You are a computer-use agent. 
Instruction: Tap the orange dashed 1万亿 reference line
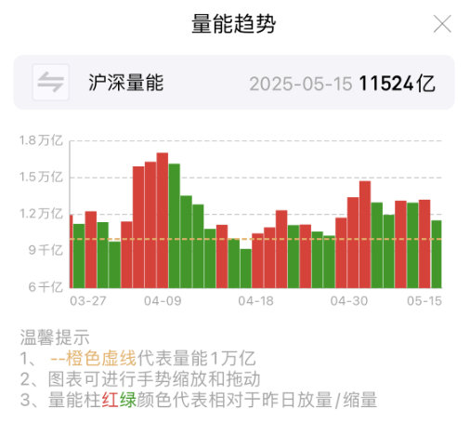[255, 239]
